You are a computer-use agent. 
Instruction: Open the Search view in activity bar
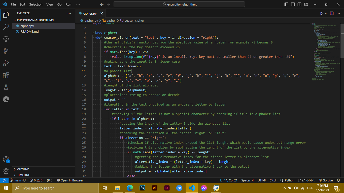click(6, 27)
